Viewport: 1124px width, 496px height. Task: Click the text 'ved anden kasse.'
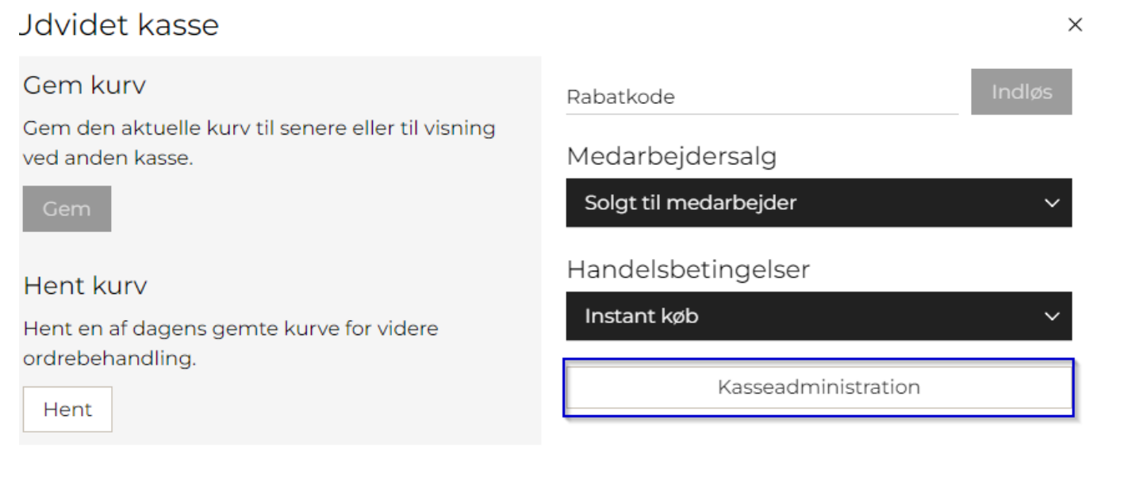(x=108, y=158)
